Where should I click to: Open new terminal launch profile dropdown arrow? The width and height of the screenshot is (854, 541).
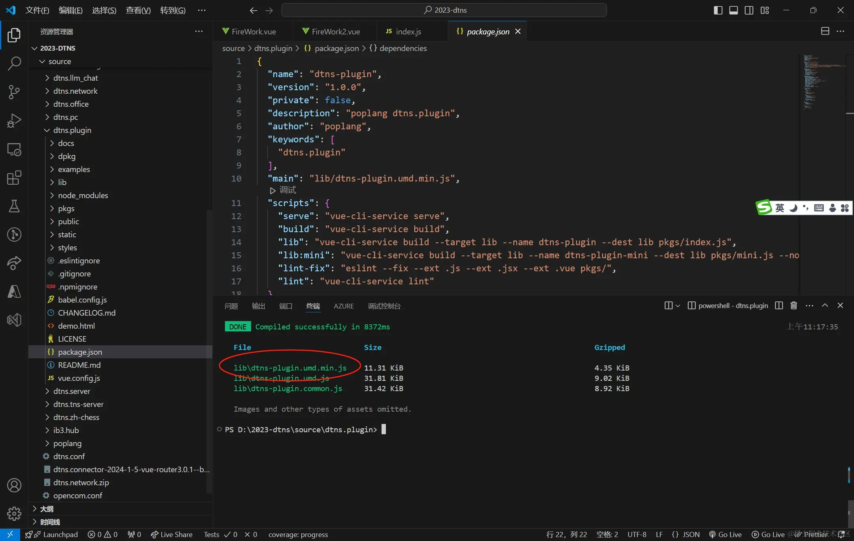tap(678, 306)
